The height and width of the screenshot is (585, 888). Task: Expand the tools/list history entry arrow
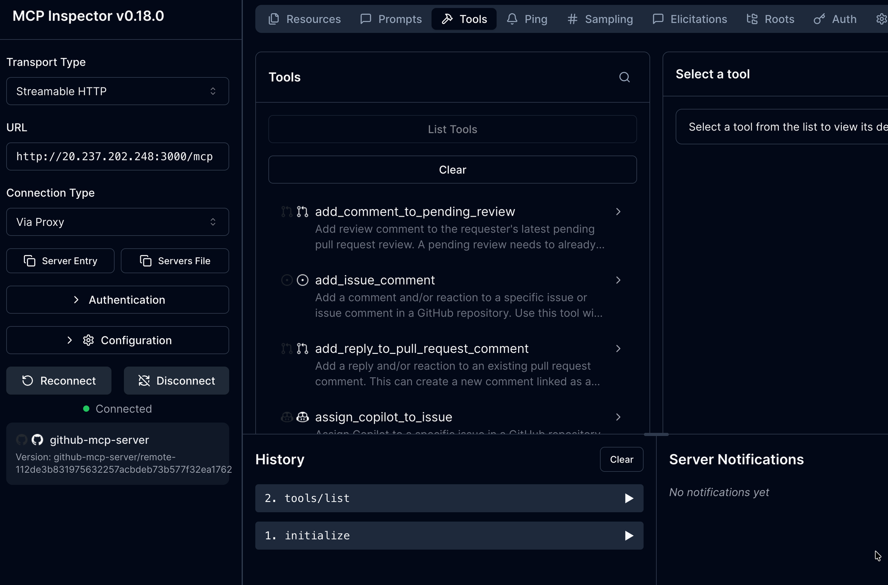pyautogui.click(x=629, y=498)
